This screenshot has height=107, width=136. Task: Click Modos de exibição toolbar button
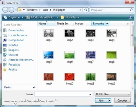[x=40, y=17]
